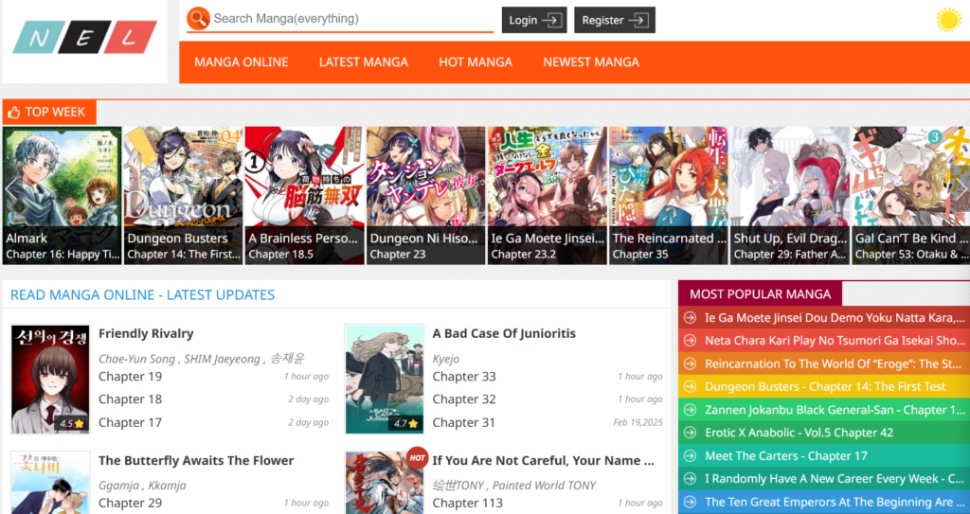Screen dimensions: 970x514
Task: Click the Register button
Action: [614, 20]
